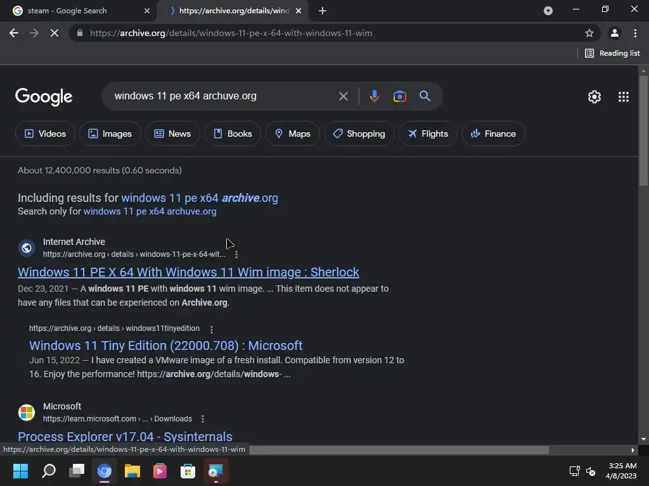Click the address bar URL
649x486 pixels.
coord(231,33)
